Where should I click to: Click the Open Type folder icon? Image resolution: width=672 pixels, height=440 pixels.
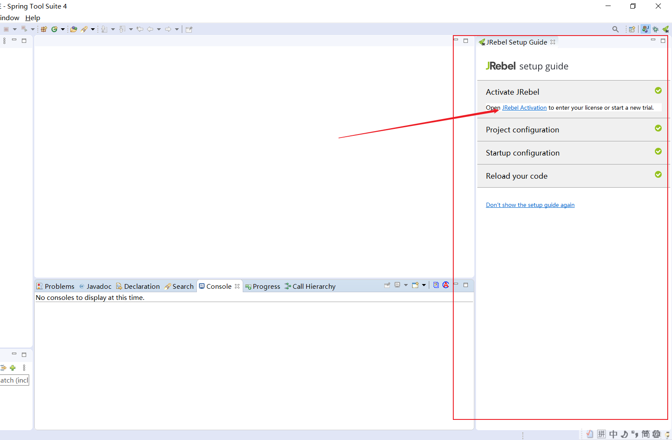(74, 29)
